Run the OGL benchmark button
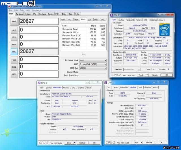Screen dimensions: 181x150 14,74
